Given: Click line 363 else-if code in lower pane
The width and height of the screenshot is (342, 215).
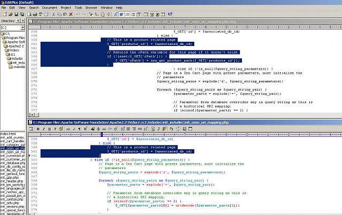Looking at the screenshot, I should coord(140,159).
